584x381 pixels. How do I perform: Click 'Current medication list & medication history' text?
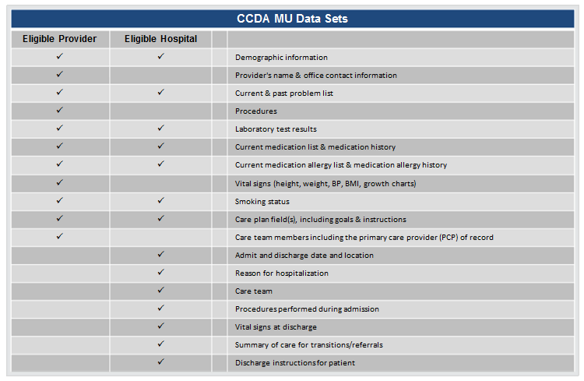(x=315, y=147)
